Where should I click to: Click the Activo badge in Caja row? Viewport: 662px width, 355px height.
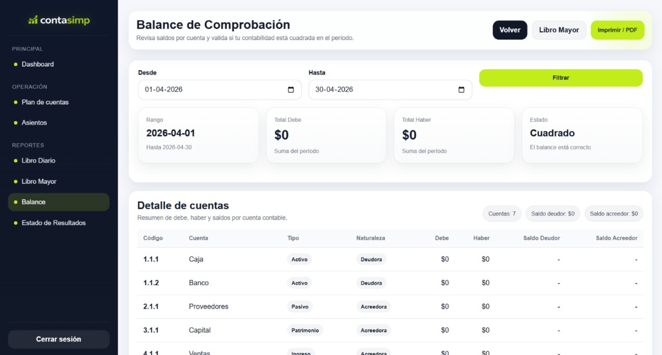(x=300, y=259)
